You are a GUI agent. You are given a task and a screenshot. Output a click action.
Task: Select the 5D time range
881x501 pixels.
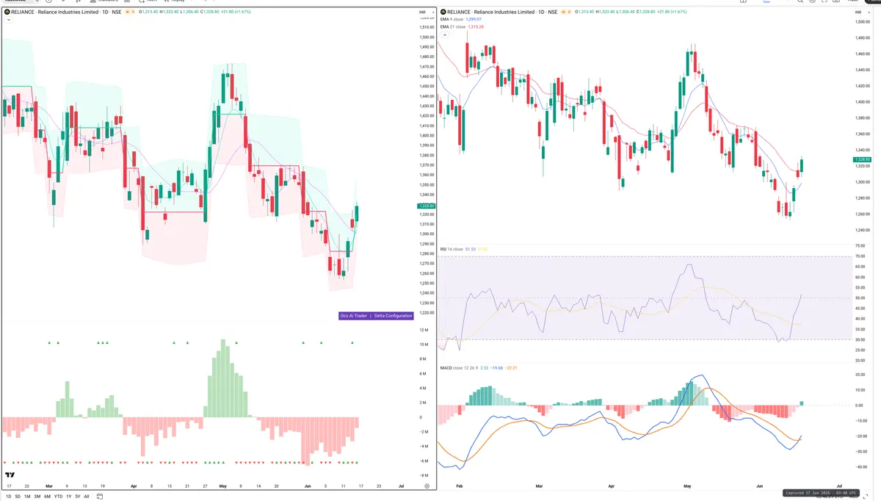click(18, 497)
